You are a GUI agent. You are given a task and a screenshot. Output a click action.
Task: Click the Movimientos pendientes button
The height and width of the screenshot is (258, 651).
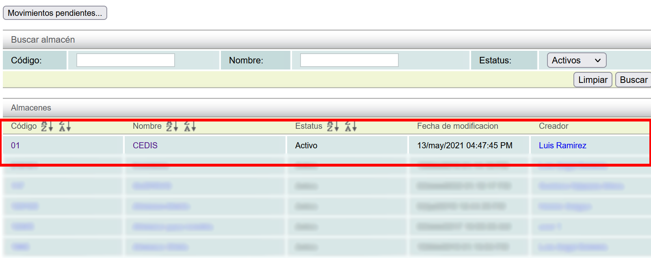(x=55, y=13)
